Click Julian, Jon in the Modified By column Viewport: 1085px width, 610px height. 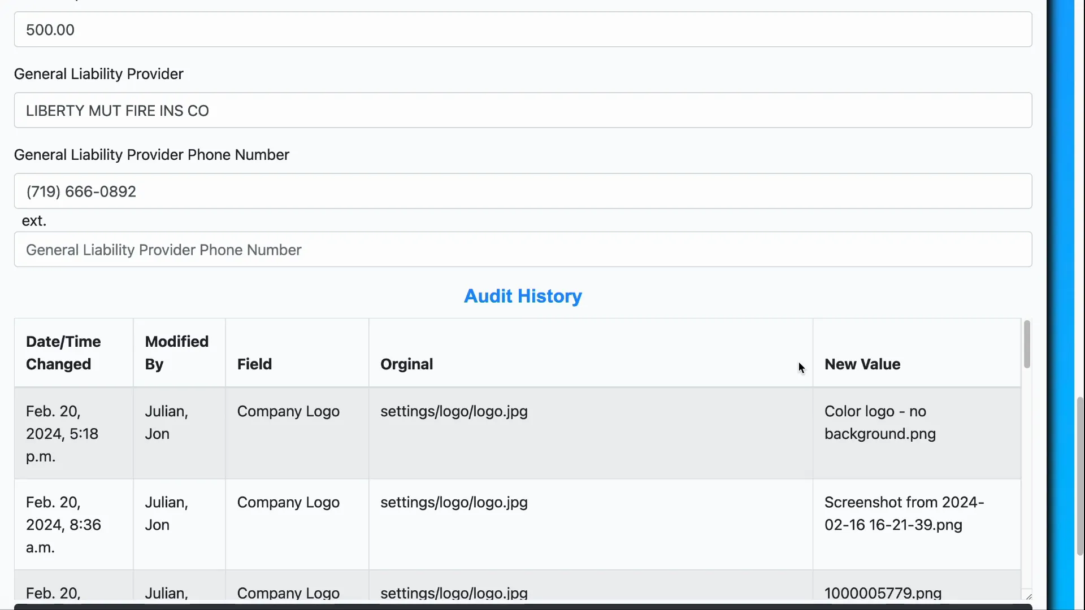tap(166, 422)
